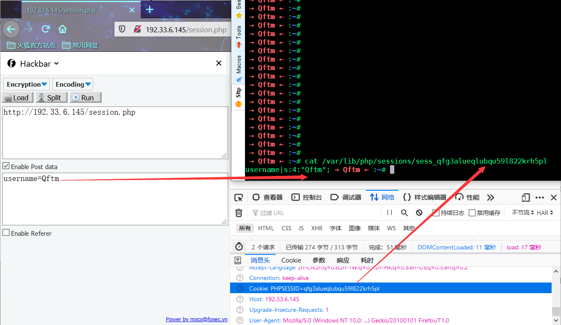Image resolution: width=561 pixels, height=325 pixels.
Task: Click the request blocking icon in network toolbar
Action: [419, 213]
